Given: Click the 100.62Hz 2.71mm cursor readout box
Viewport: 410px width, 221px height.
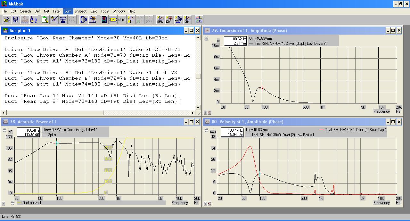Looking at the screenshot, I should [x=235, y=41].
